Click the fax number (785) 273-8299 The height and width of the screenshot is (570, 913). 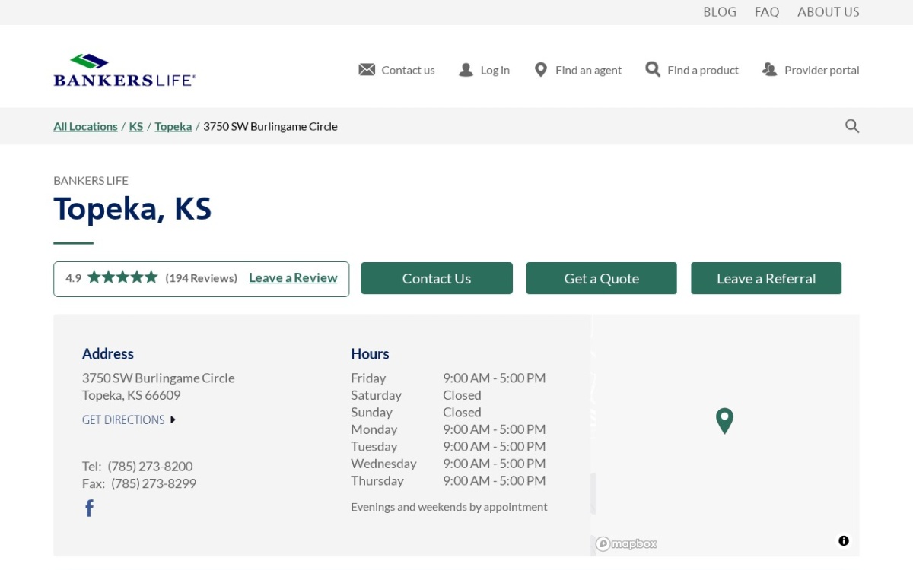[x=154, y=483]
